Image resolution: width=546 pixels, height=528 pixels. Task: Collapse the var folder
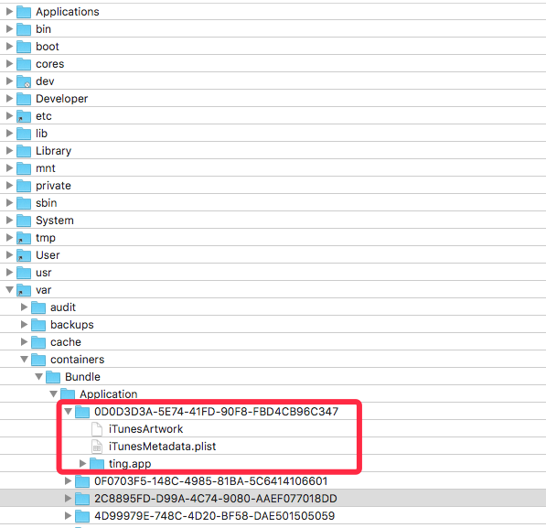[10, 289]
